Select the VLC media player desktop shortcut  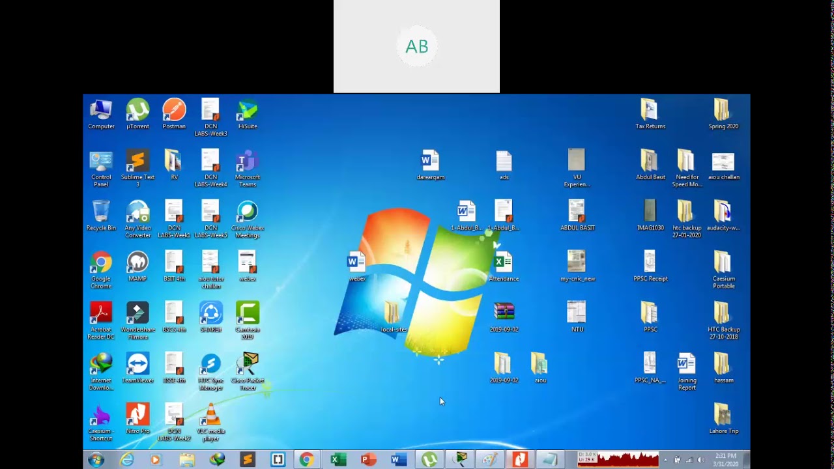(211, 423)
